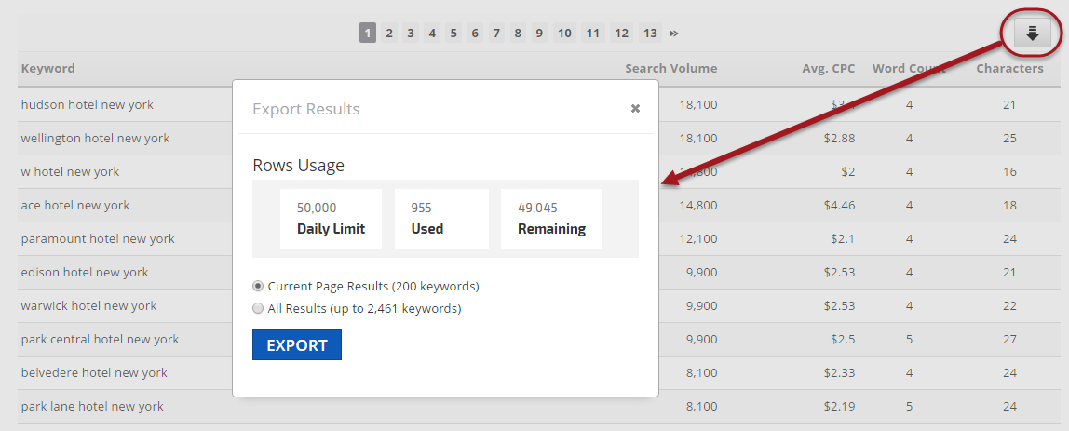This screenshot has width=1069, height=431.
Task: Navigate to page 10
Action: click(x=564, y=34)
